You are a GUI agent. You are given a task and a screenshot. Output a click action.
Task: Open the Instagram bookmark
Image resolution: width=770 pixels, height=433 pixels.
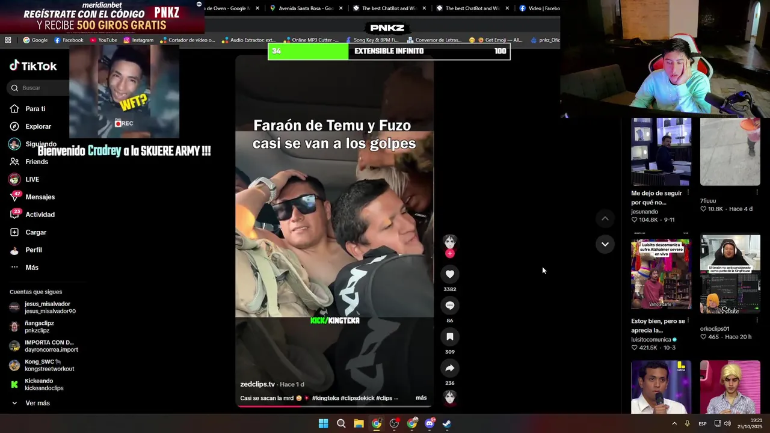point(138,40)
